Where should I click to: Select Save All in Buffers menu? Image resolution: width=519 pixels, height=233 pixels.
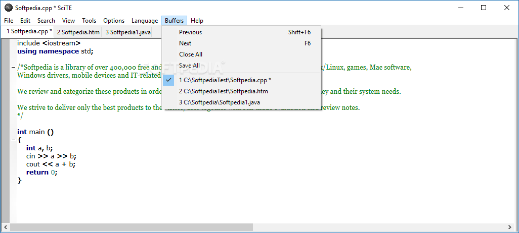click(x=241, y=66)
